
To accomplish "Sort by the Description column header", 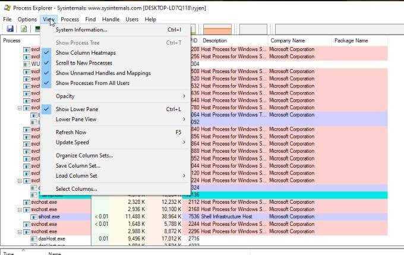I will click(x=214, y=40).
